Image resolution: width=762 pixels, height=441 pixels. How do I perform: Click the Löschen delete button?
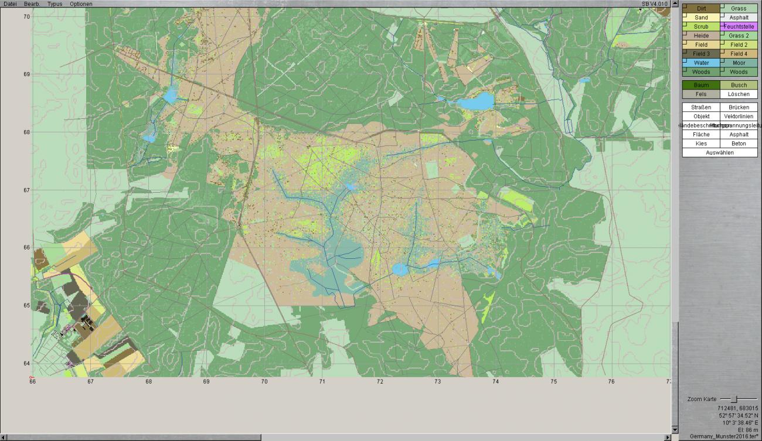[x=739, y=94]
